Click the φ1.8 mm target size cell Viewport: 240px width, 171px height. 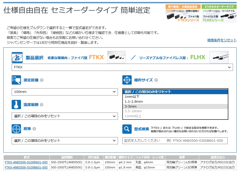coord(126,167)
